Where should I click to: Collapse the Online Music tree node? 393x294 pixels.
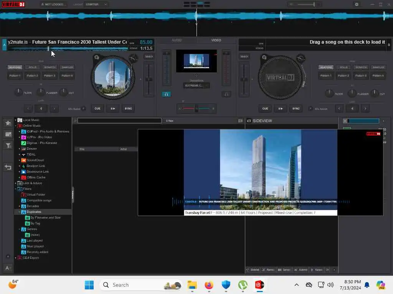pyautogui.click(x=15, y=126)
